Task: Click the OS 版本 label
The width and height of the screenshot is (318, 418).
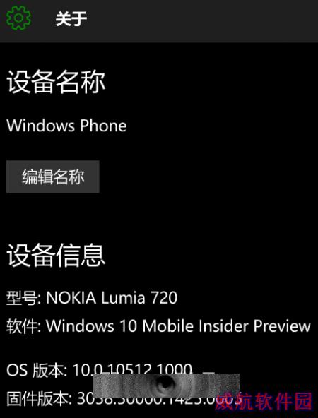Action: point(35,370)
